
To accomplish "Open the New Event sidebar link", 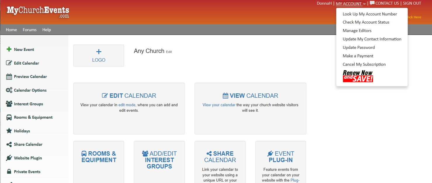I will (x=24, y=49).
